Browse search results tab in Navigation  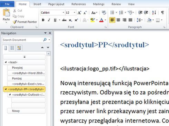pos(19,48)
